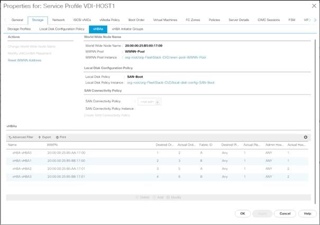Select the Storage Profiles sub-tab
Image resolution: width=320 pixels, height=225 pixels.
coord(19,29)
